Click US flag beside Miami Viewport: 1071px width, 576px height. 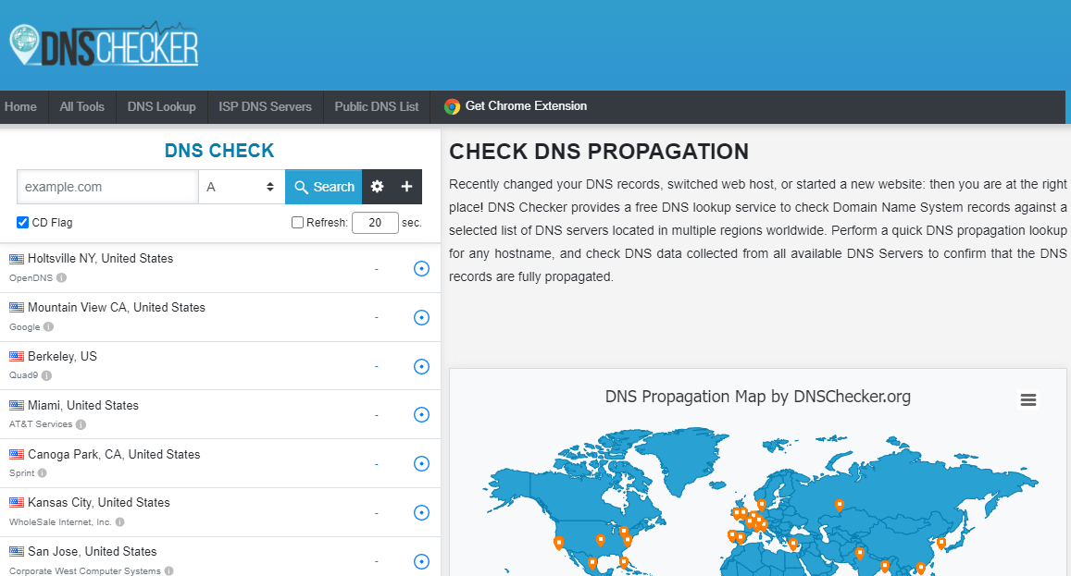coord(17,405)
